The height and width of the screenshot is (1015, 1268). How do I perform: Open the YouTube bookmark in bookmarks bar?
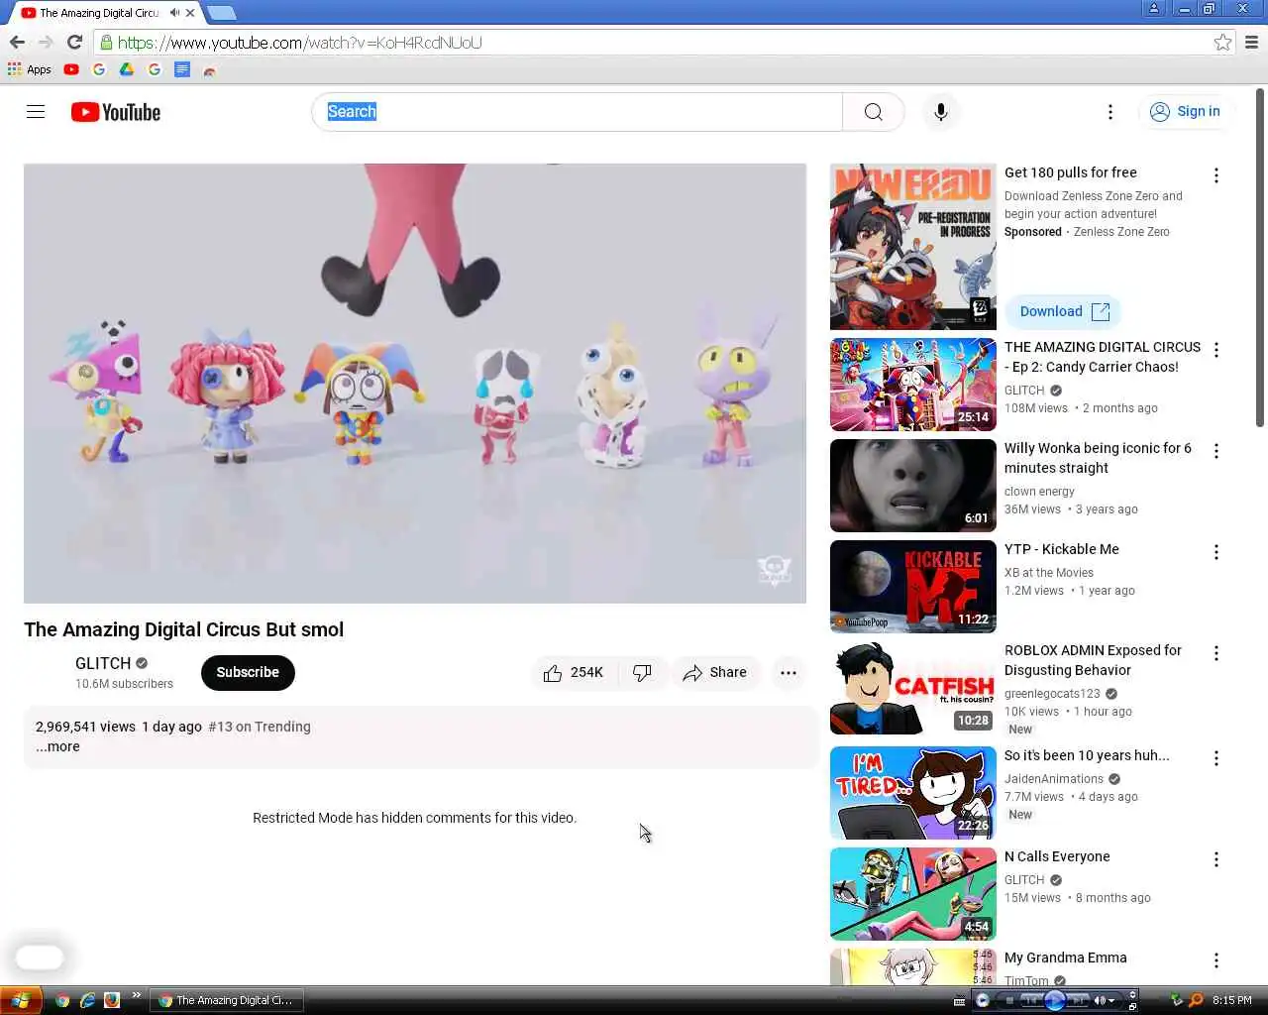(71, 69)
